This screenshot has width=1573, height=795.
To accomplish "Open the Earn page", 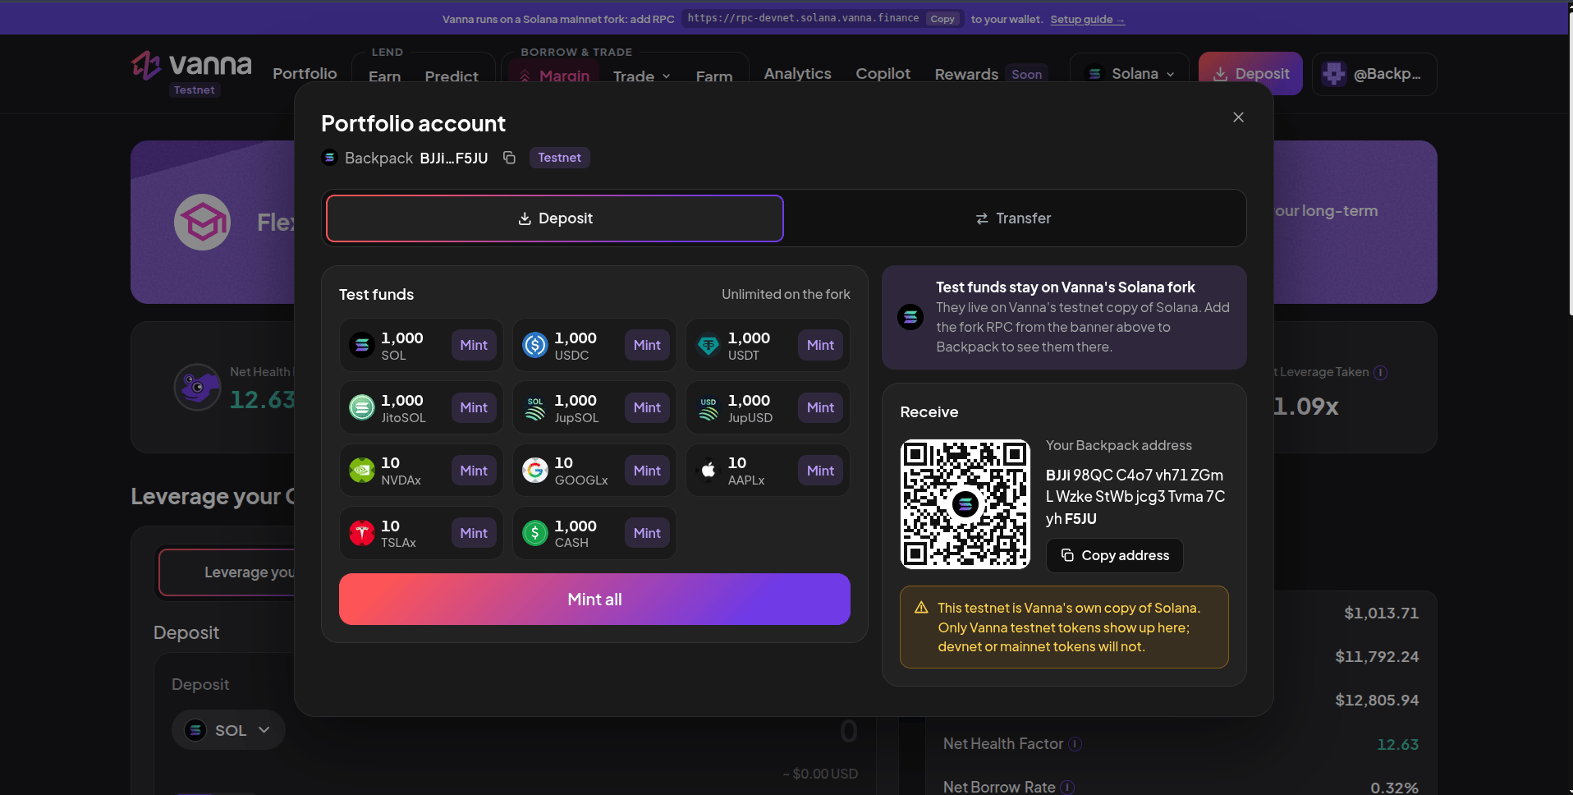I will tap(384, 76).
